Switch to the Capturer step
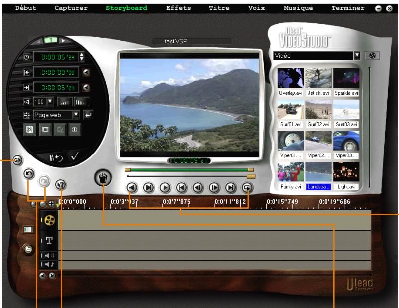Screen dimensions: 399x308 click(x=71, y=8)
